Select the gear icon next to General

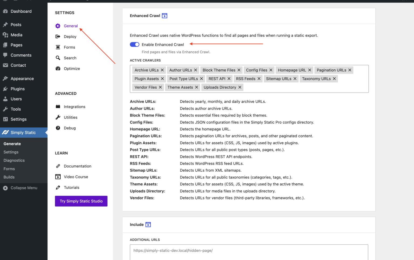click(x=58, y=26)
